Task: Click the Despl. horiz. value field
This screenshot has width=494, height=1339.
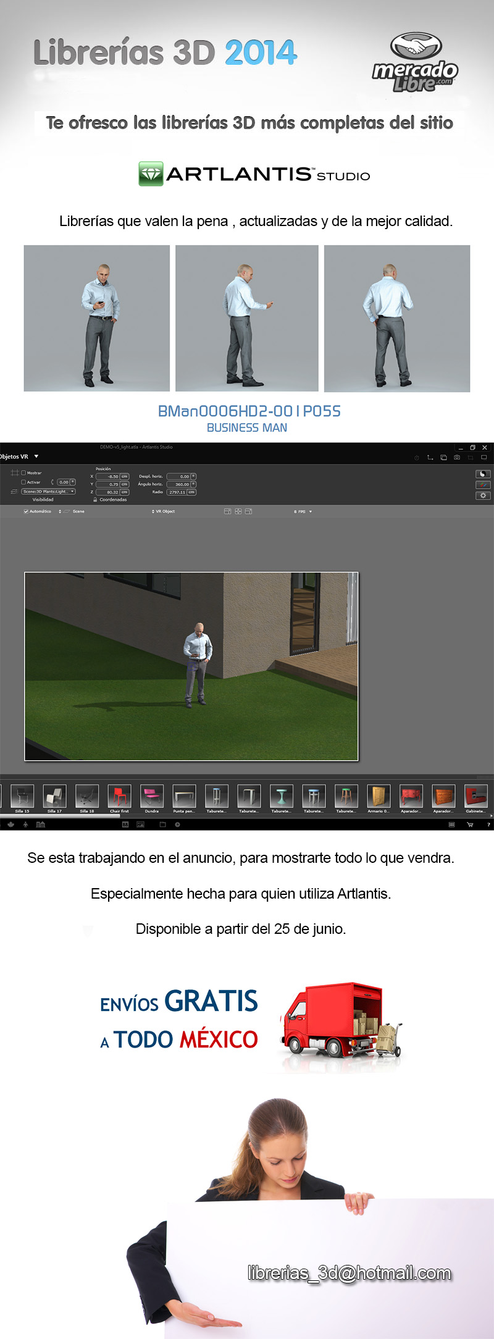Action: coord(178,476)
